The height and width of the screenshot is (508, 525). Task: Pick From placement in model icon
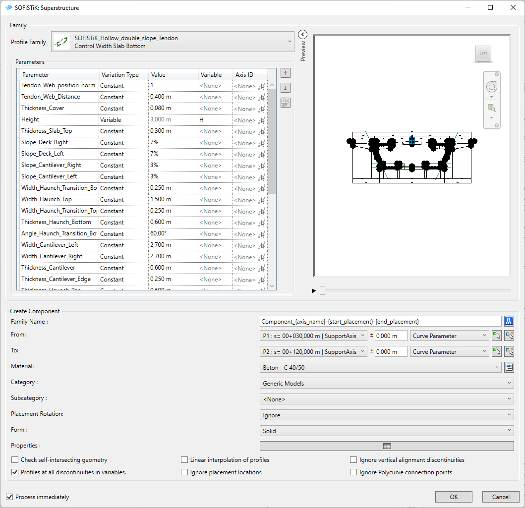point(496,336)
